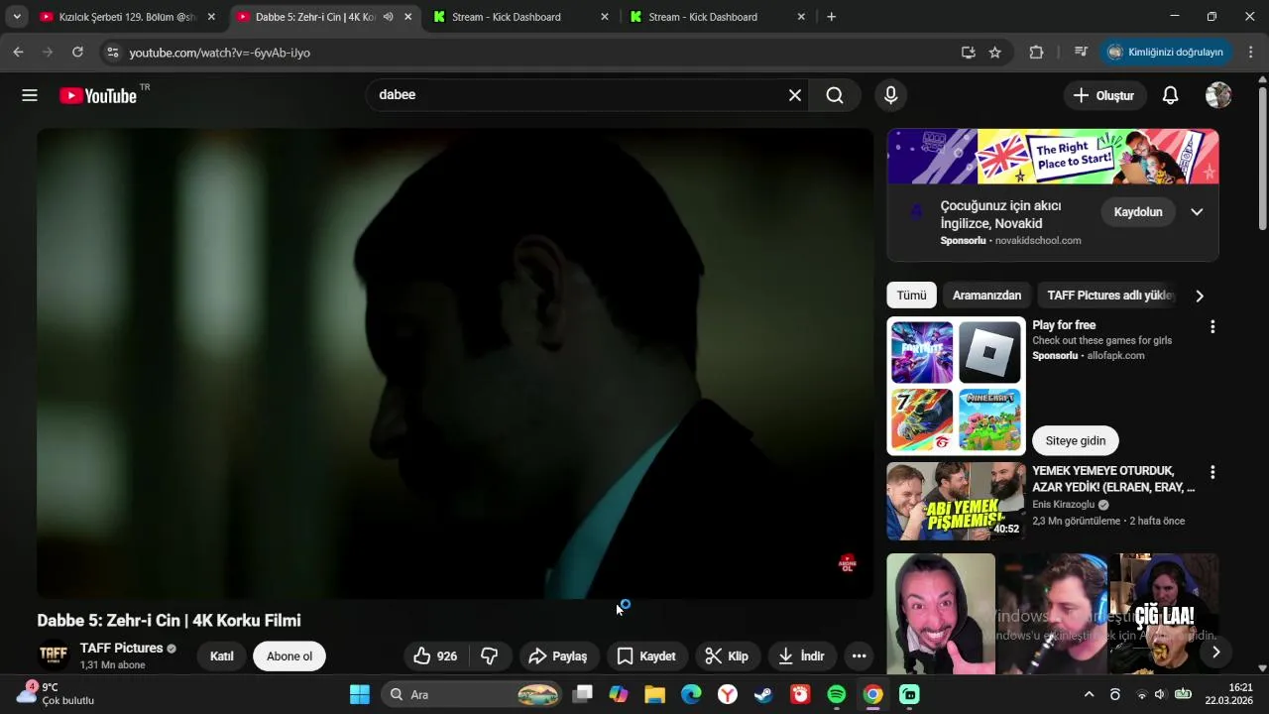Click the subscribe watermark in video corner
The height and width of the screenshot is (714, 1269).
click(x=848, y=564)
